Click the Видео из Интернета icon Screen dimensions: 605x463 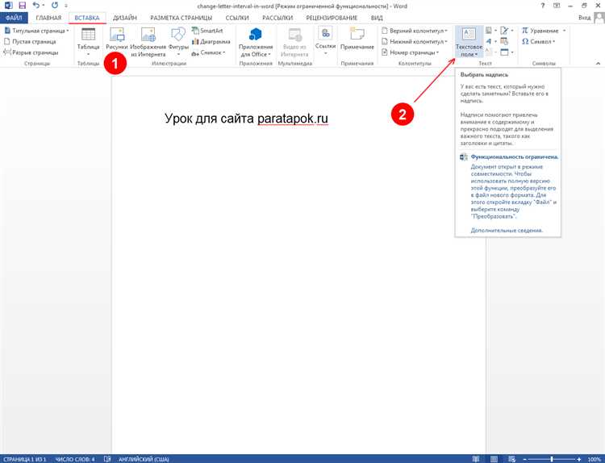coord(294,42)
